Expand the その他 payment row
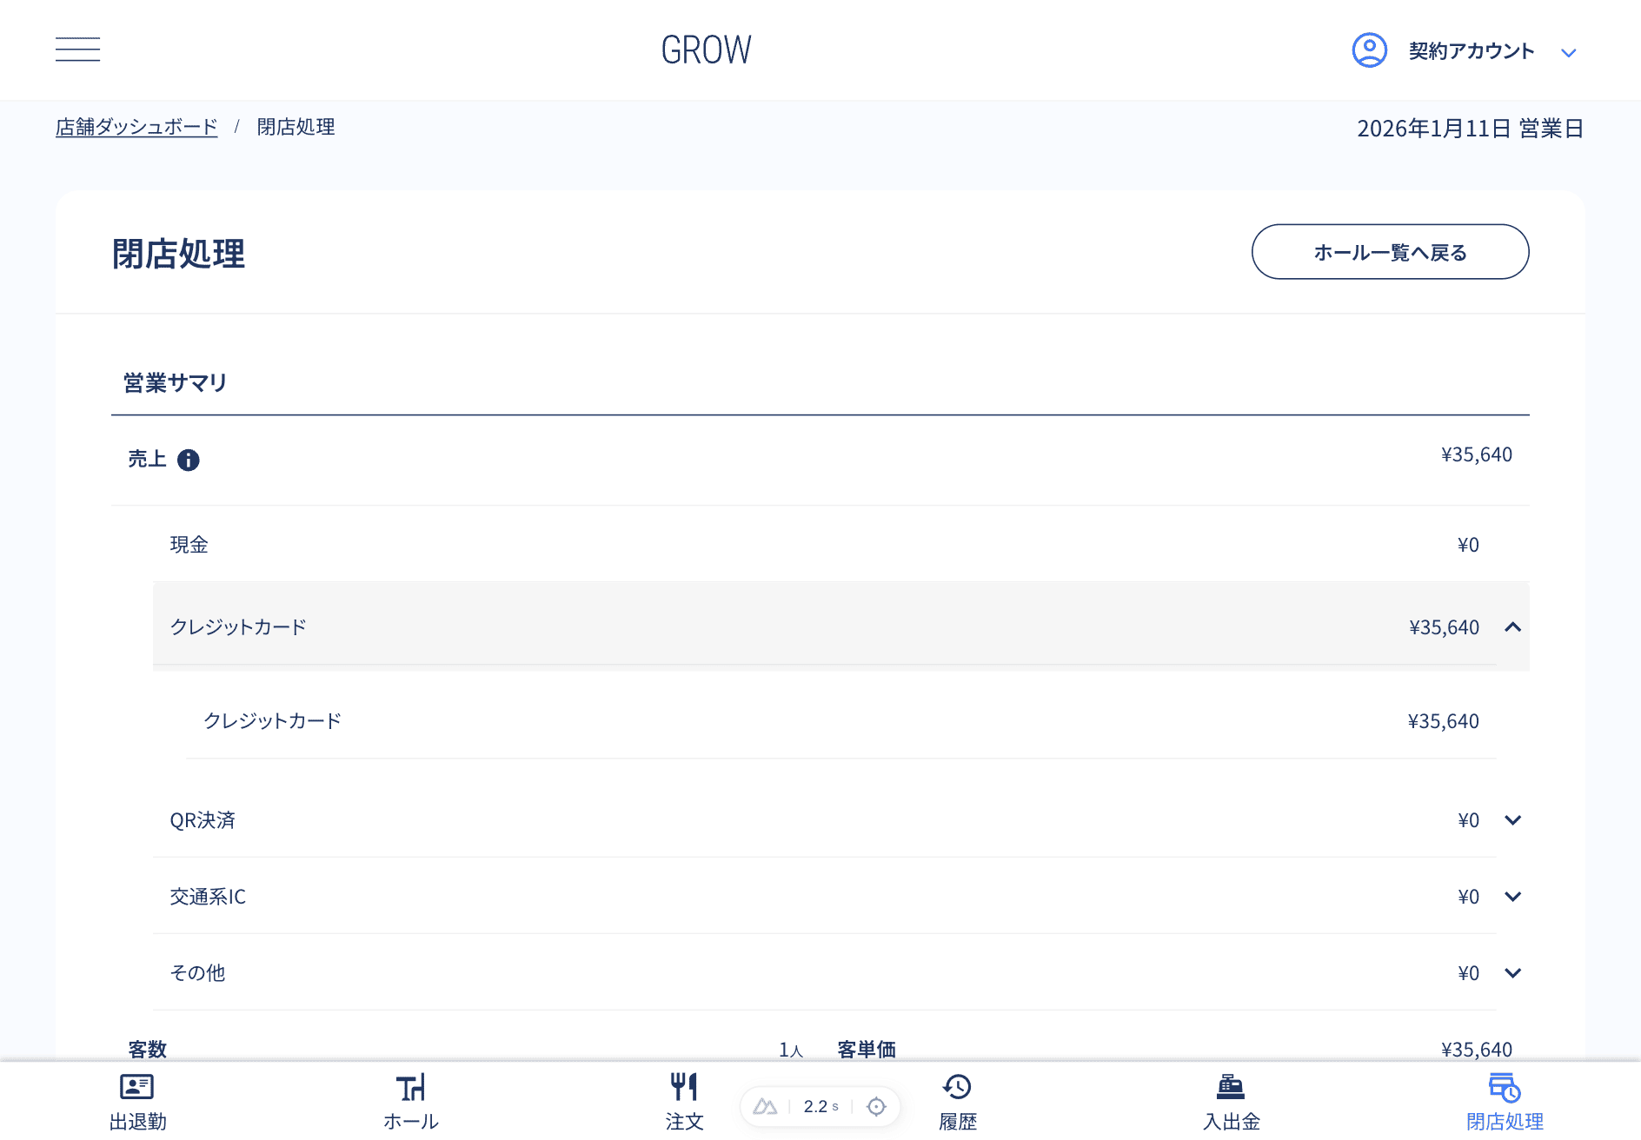 click(1514, 972)
